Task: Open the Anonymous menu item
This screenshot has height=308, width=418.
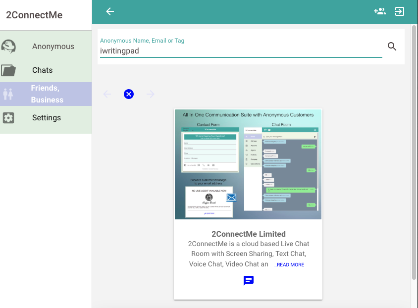Action: [46, 47]
